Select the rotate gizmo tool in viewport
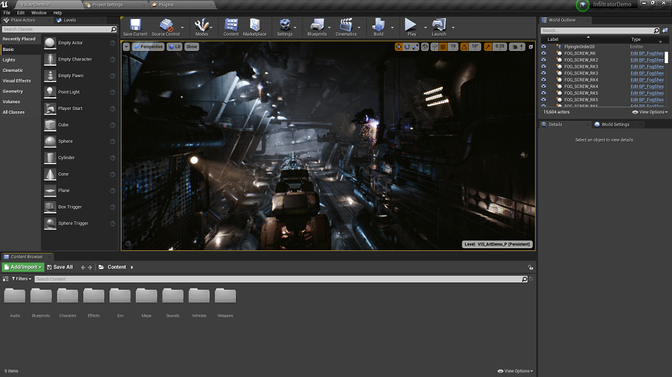The width and height of the screenshot is (672, 377). [x=407, y=47]
